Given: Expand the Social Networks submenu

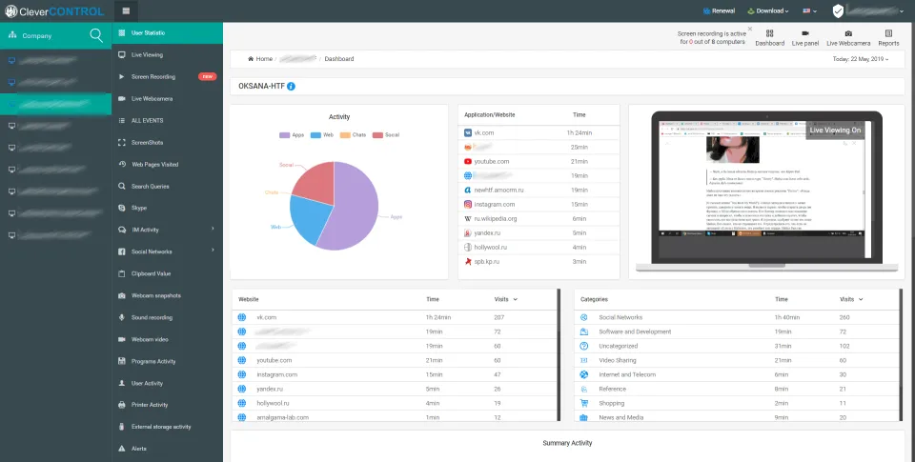Looking at the screenshot, I should point(212,251).
